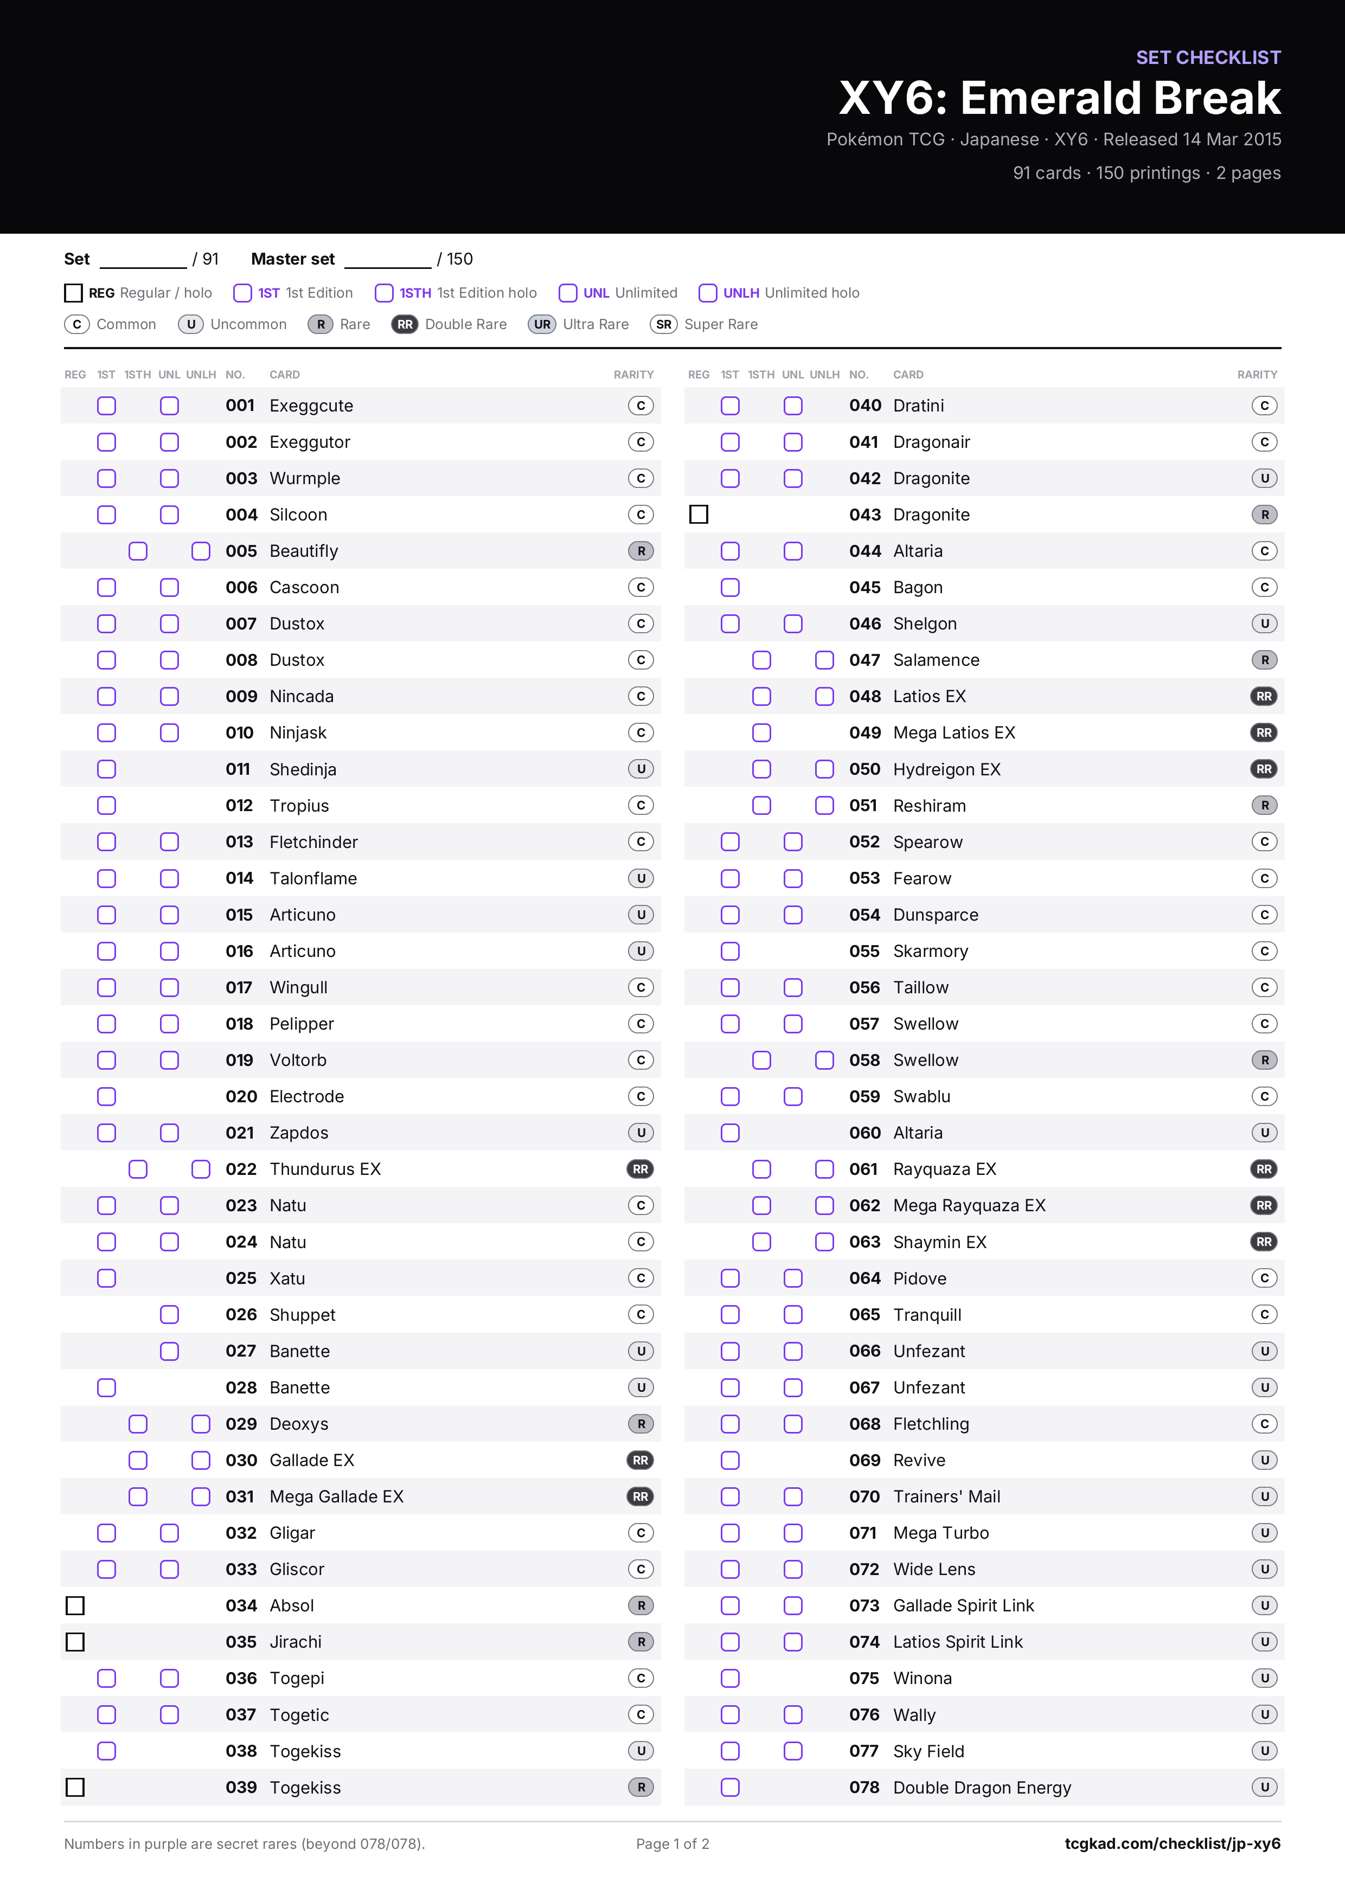Image resolution: width=1345 pixels, height=1902 pixels.
Task: Tick 1st Edition holo box for Beautifly
Action: tap(138, 551)
